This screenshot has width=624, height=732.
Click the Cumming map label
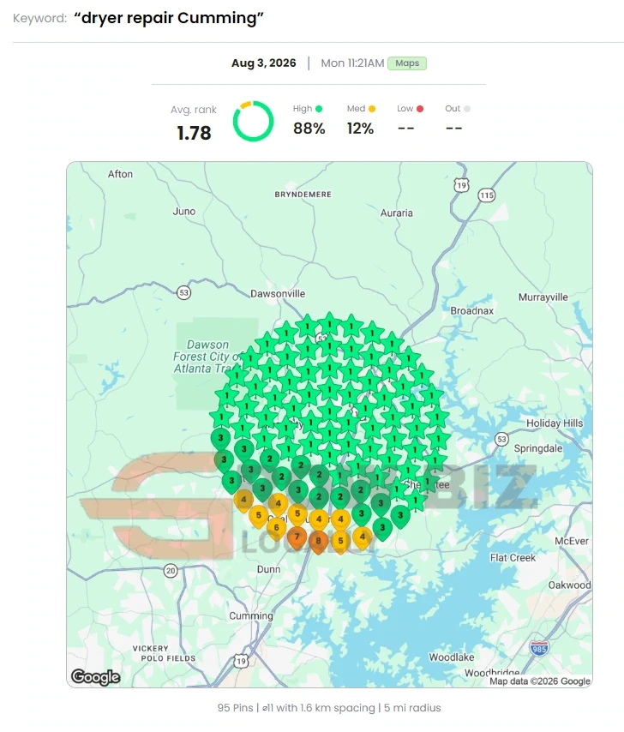tap(250, 615)
